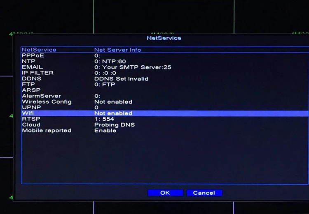309x214 pixels.
Task: Select the FTP service row
Action: (x=165, y=84)
